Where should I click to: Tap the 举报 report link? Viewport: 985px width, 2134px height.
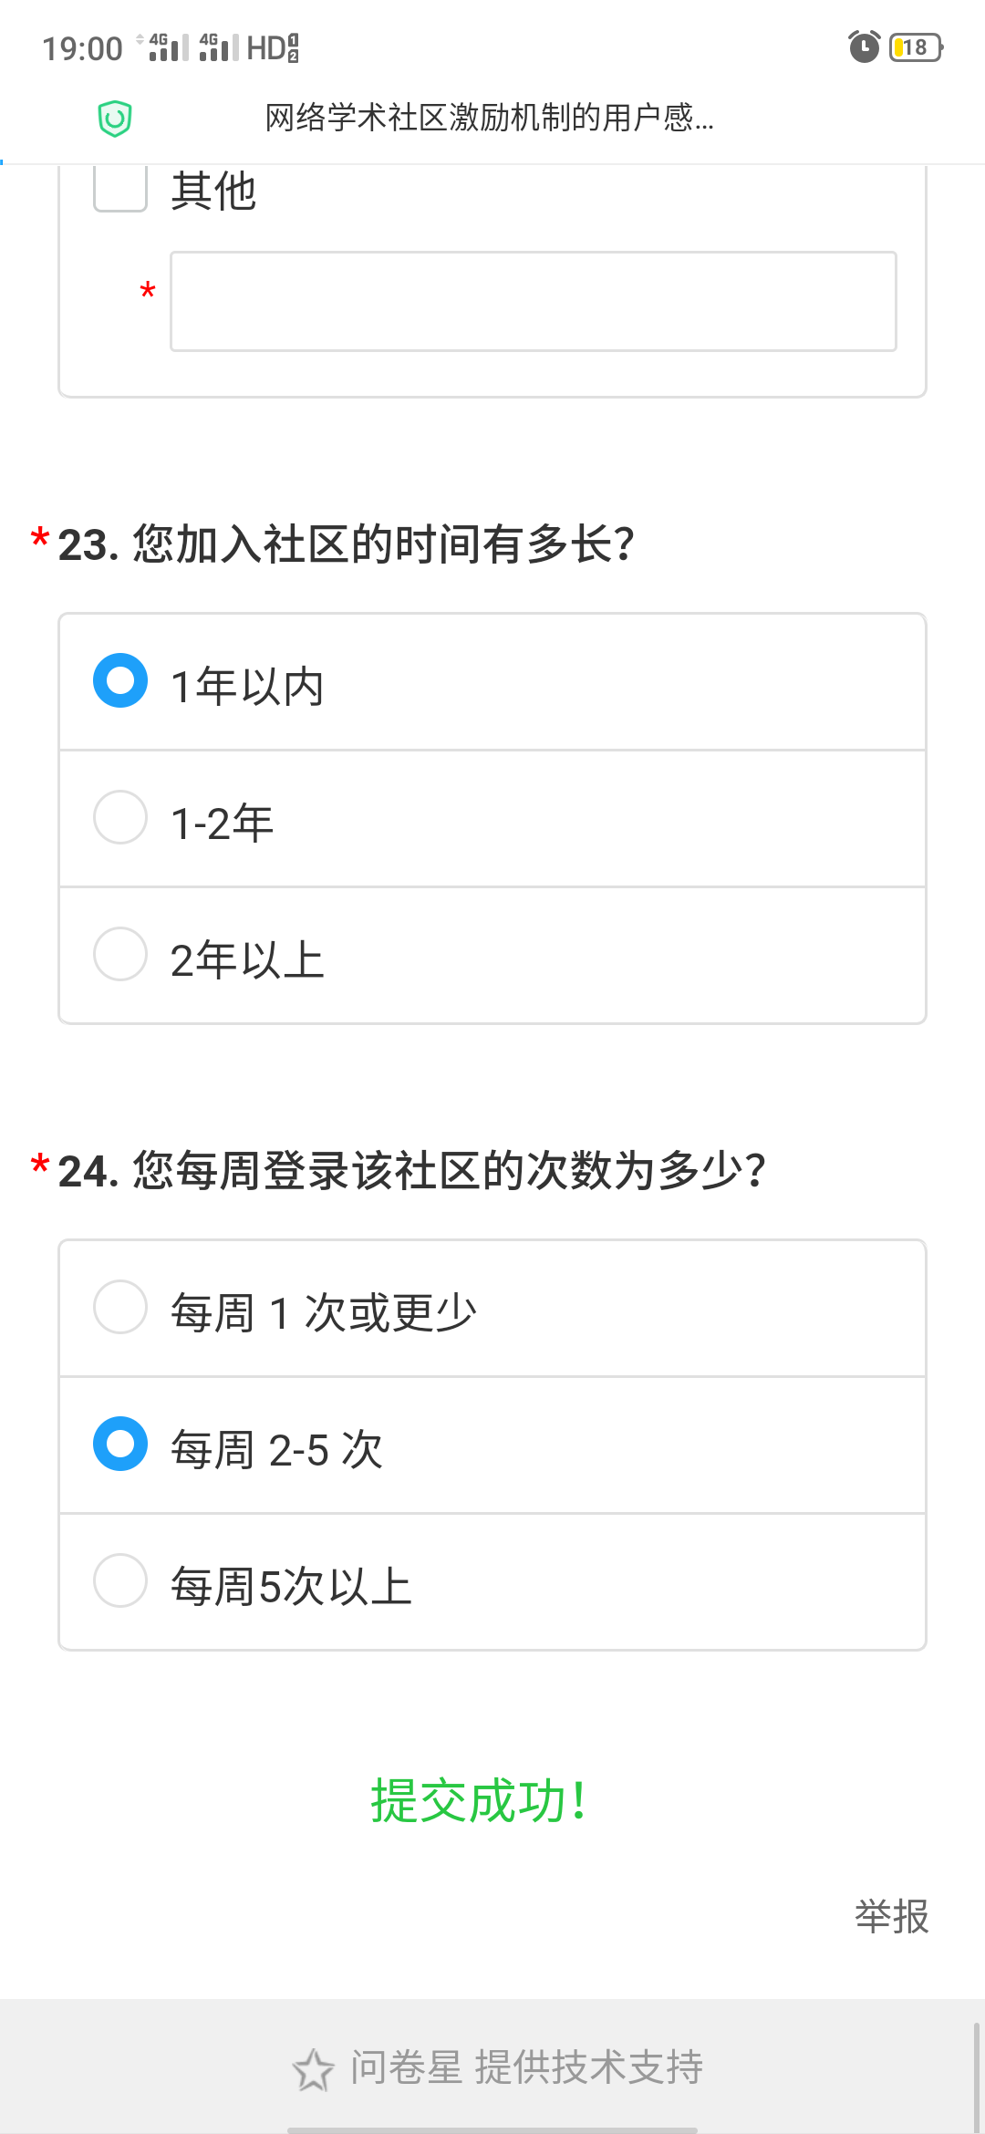(891, 1916)
